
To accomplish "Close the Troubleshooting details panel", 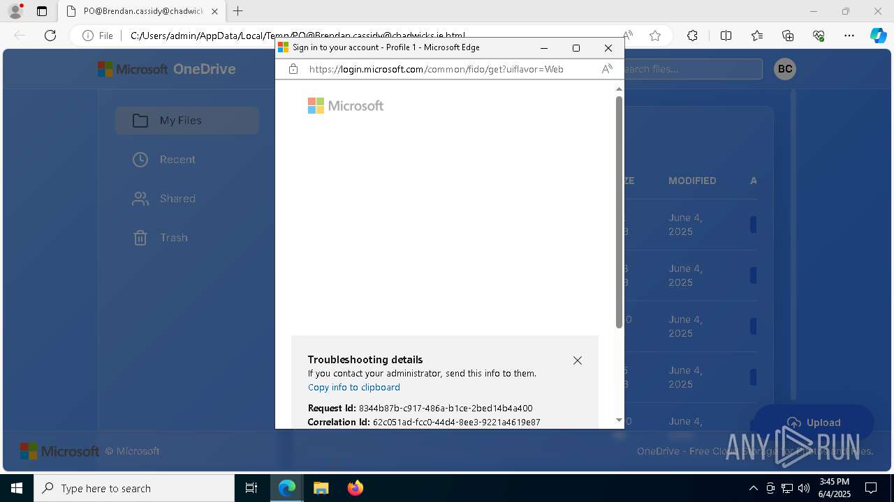I will (578, 360).
